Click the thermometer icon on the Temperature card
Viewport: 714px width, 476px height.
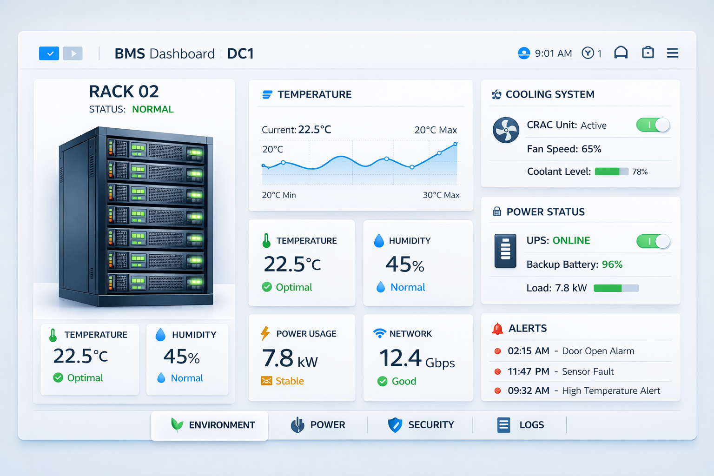tap(266, 241)
